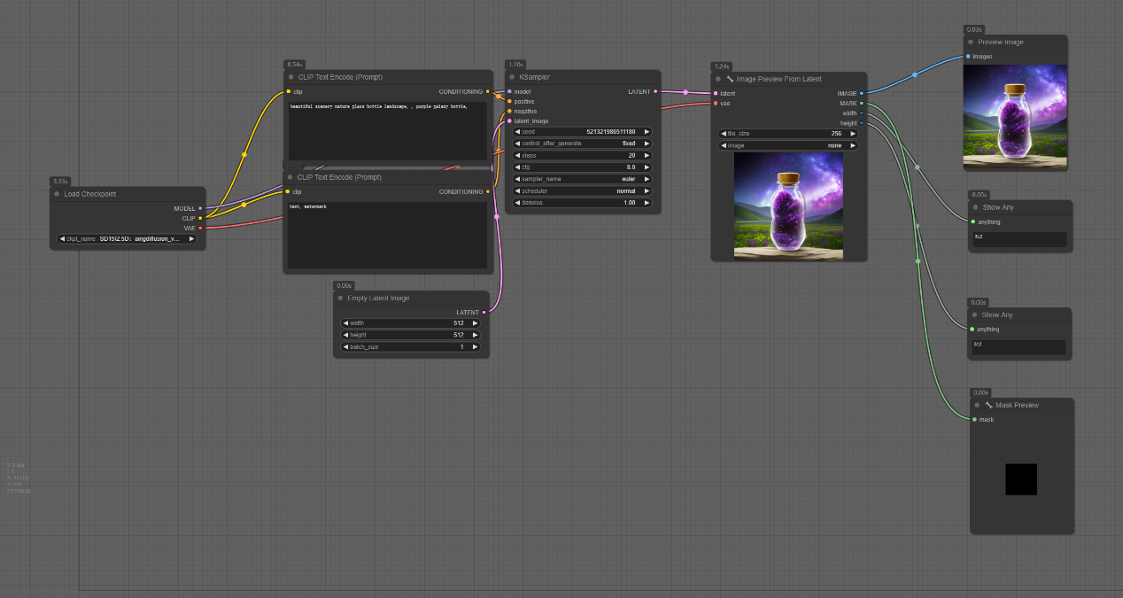This screenshot has width=1123, height=598.
Task: Click the bottle image in Preview Image node
Action: 1015,115
